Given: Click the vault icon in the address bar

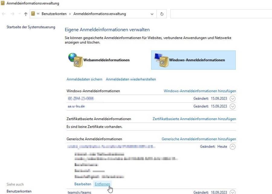Looking at the screenshot, I should click(33, 14).
